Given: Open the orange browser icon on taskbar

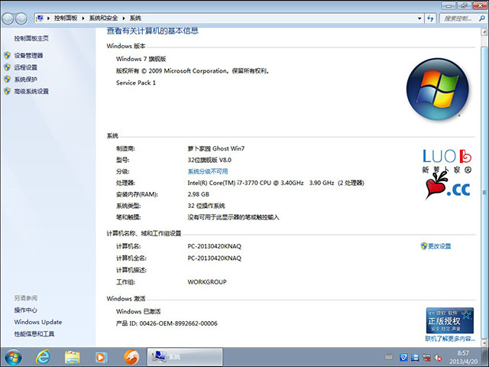Looking at the screenshot, I should click(x=131, y=357).
